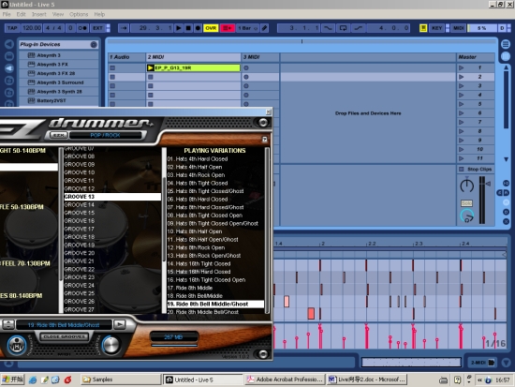Screen dimensions: 515x387
Task: Select the Plug-in Device Browser plug icon
Action: pyautogui.click(x=9, y=68)
